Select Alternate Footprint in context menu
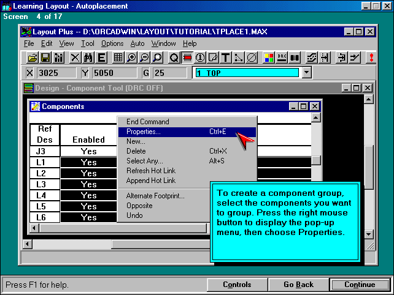This screenshot has height=295, width=394. 155,196
